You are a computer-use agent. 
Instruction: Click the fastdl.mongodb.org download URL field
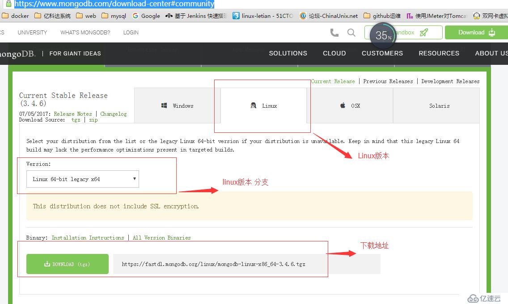247,264
